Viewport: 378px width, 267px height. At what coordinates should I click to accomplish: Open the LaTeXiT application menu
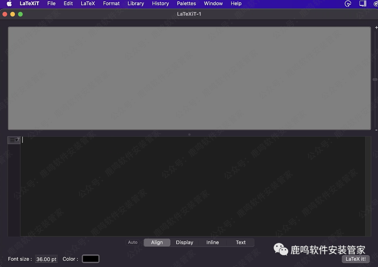29,4
